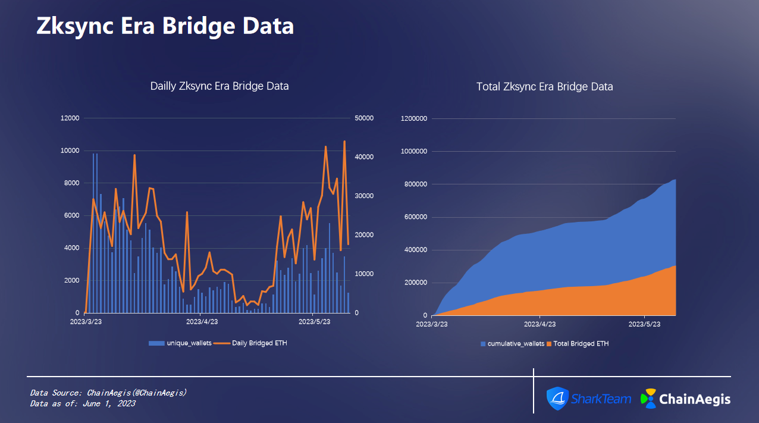Click the Total Zksync Era Bridge Data title
759x423 pixels.
pyautogui.click(x=545, y=87)
